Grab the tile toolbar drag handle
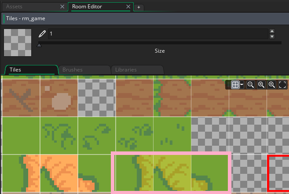Image resolution: width=289 pixels, height=194 pixels. (228, 85)
